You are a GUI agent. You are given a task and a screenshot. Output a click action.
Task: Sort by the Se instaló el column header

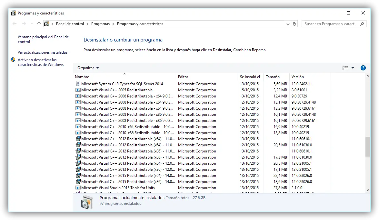251,77
